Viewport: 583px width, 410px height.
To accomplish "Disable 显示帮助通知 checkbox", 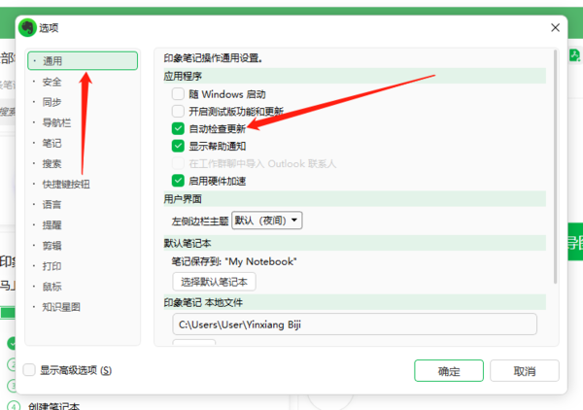I will (178, 146).
